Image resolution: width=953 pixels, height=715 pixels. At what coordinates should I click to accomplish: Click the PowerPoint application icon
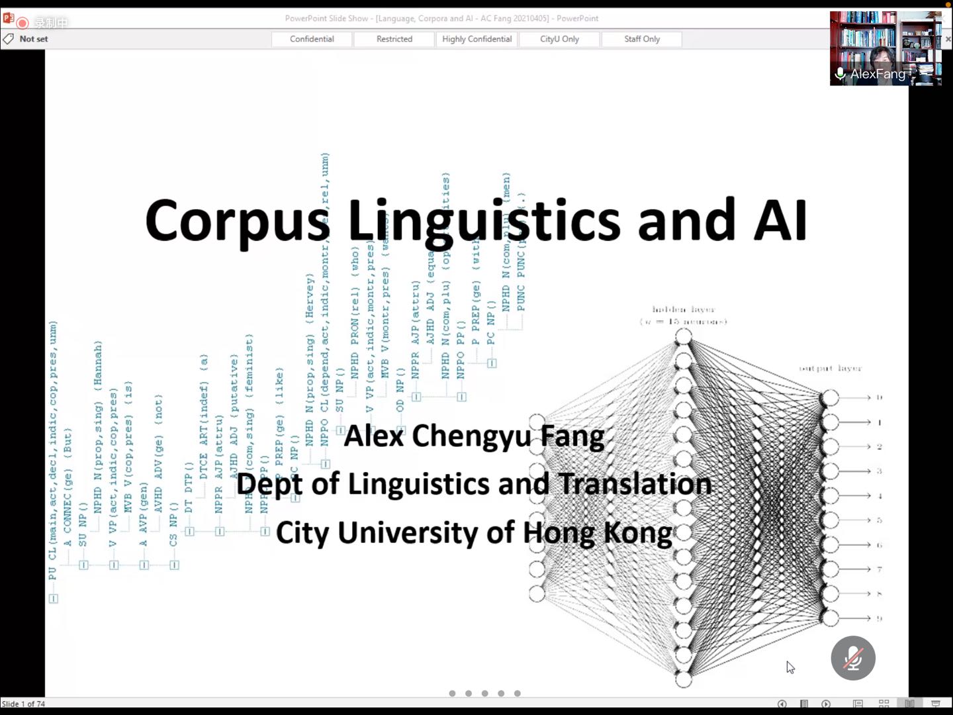[x=9, y=19]
